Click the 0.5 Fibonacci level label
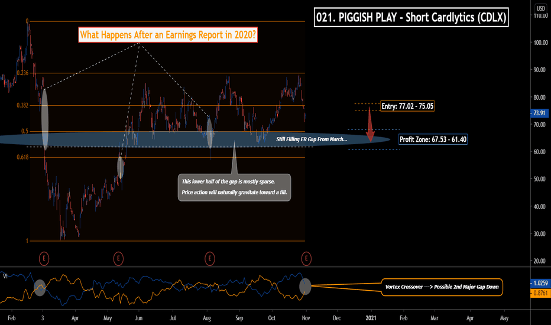The image size is (551, 325). [25, 131]
